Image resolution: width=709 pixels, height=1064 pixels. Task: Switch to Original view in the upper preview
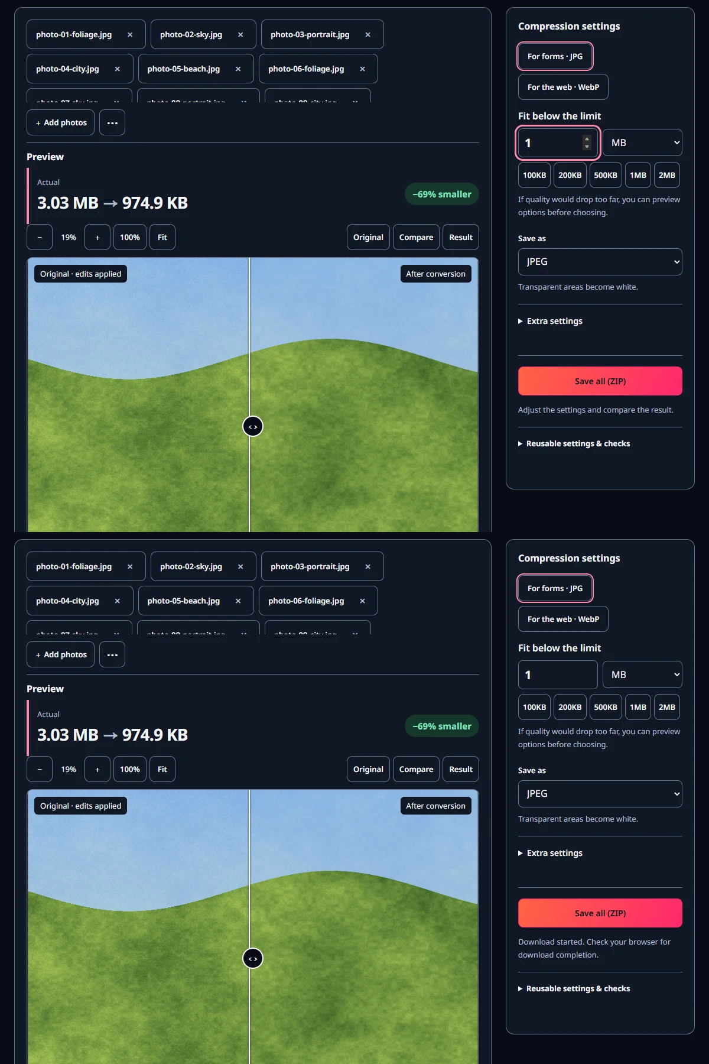click(368, 238)
